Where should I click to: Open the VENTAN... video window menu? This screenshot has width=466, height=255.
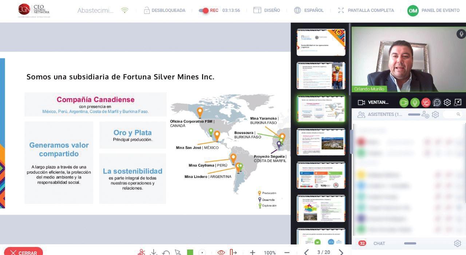click(373, 102)
